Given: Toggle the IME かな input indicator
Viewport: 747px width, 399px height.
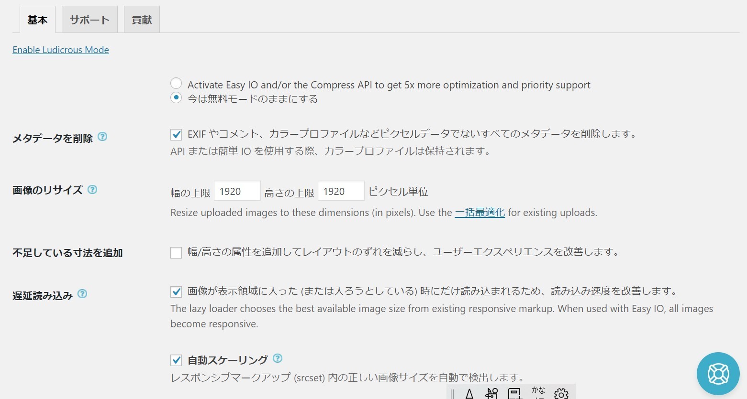Looking at the screenshot, I should pos(538,392).
